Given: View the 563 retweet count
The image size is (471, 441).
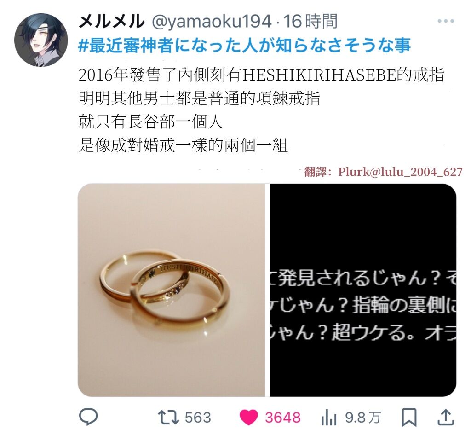Looking at the screenshot, I should pos(198,418).
